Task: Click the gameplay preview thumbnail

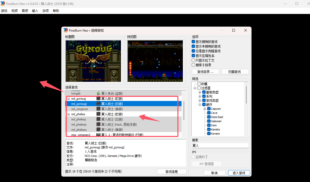Action: [x=155, y=61]
